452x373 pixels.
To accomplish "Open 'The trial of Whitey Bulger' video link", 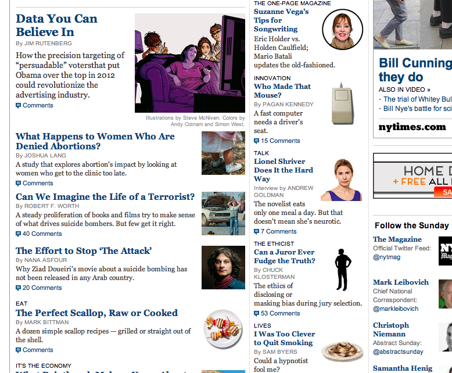I will pos(417,99).
